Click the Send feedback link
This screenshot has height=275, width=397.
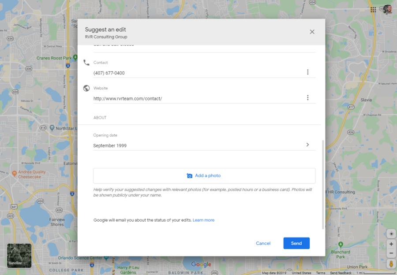[341, 273]
